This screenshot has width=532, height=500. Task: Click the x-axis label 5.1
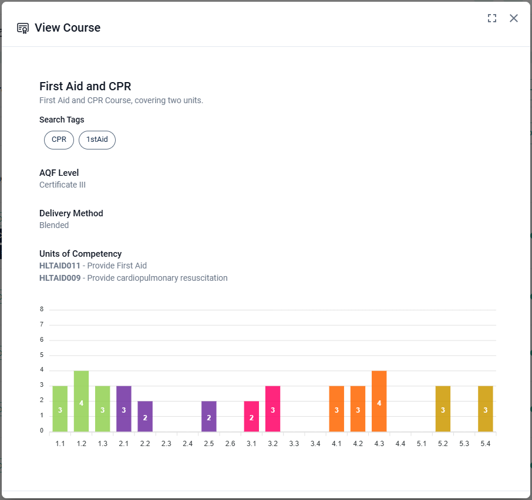pyautogui.click(x=422, y=444)
